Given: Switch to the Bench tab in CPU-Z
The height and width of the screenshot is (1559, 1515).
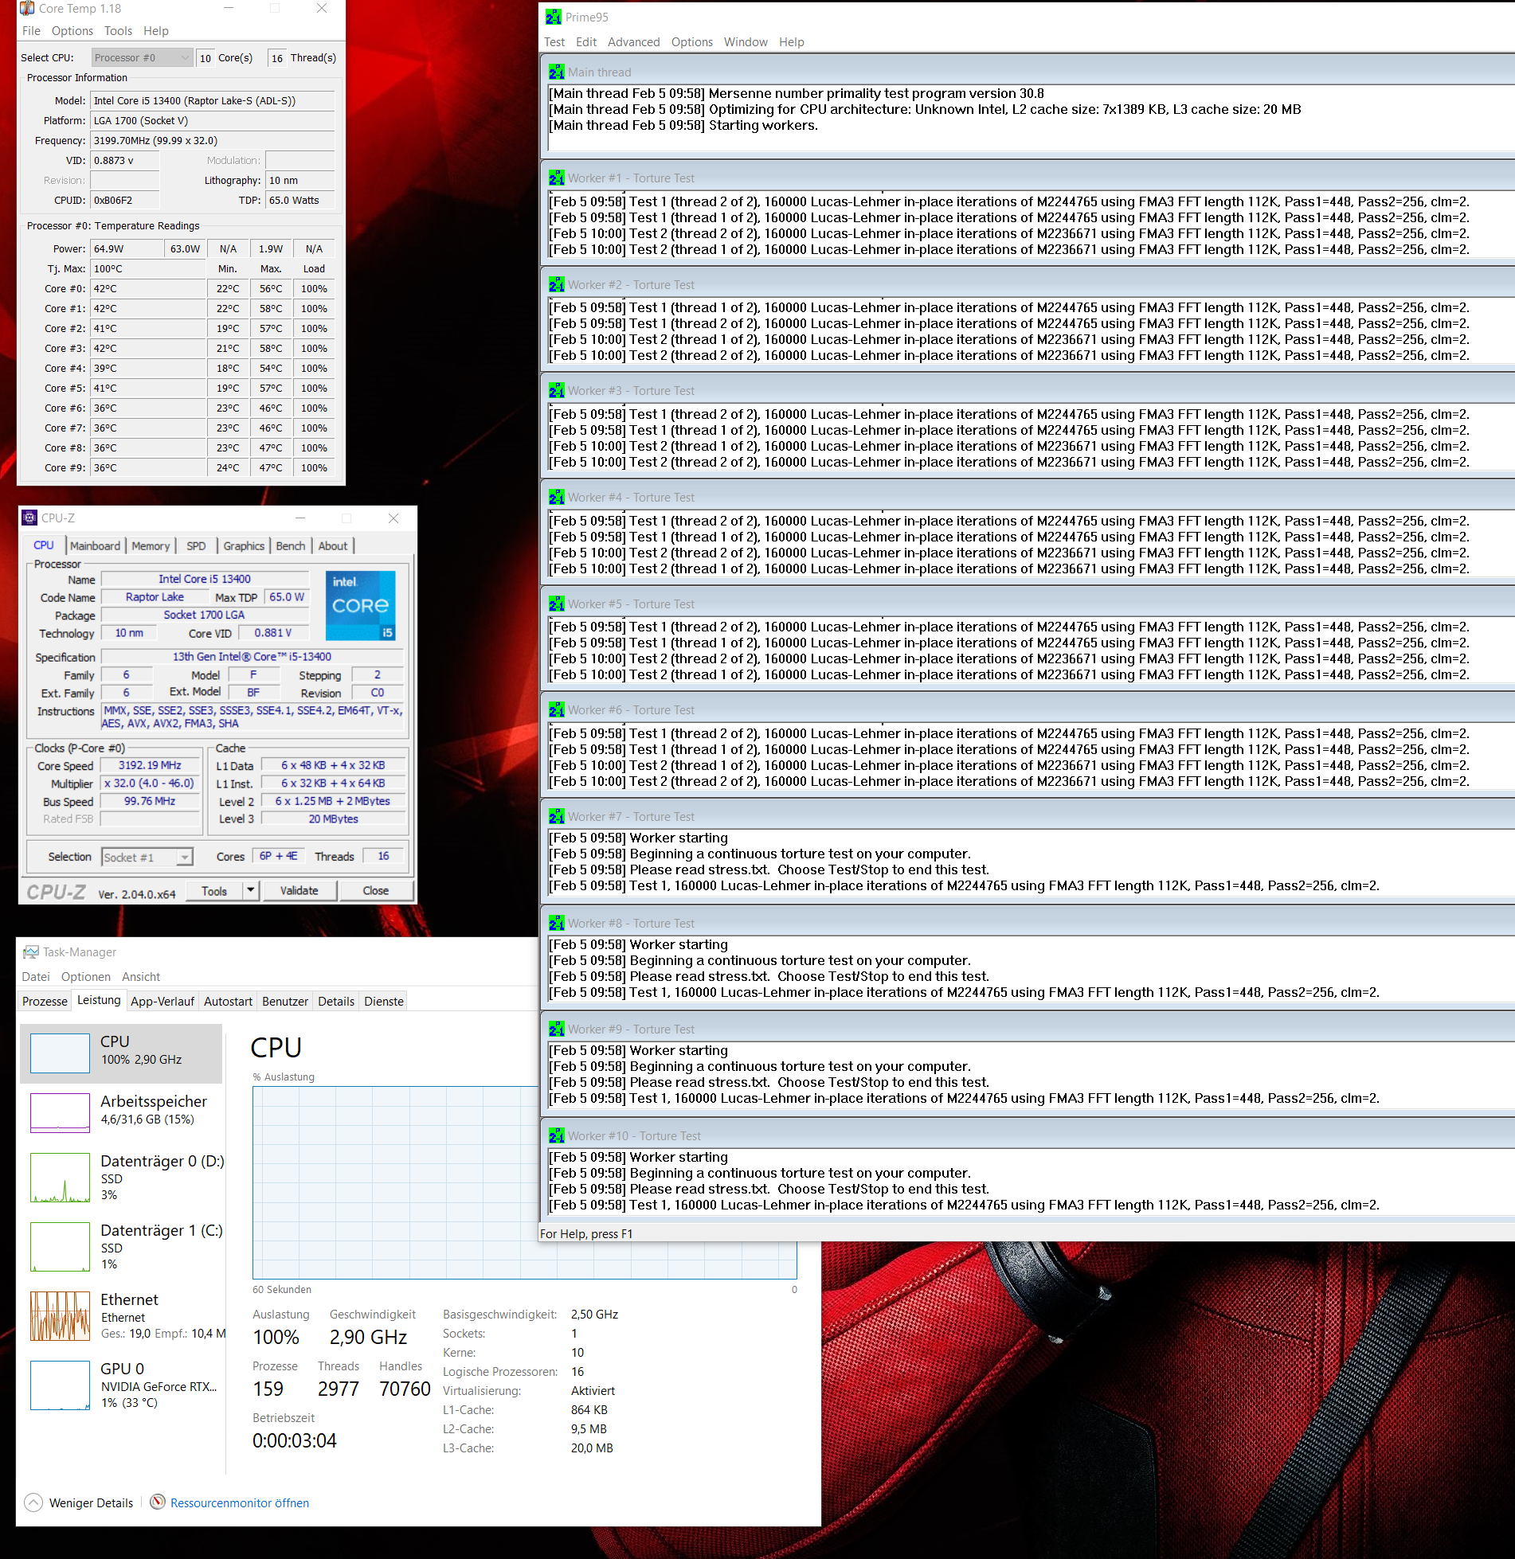Looking at the screenshot, I should pyautogui.click(x=291, y=545).
